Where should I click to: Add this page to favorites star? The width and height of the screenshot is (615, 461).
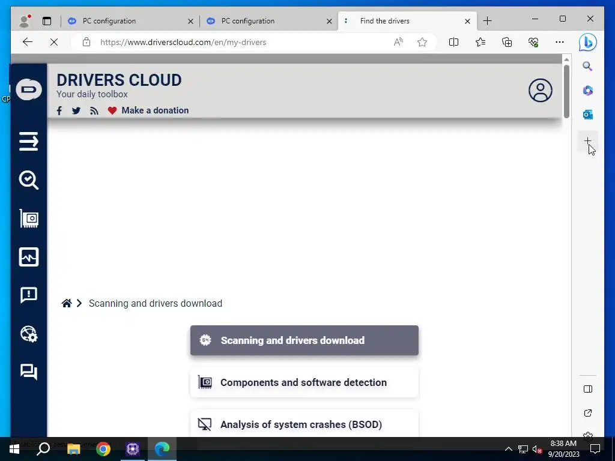click(422, 42)
